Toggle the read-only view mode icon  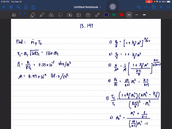click(x=14, y=15)
